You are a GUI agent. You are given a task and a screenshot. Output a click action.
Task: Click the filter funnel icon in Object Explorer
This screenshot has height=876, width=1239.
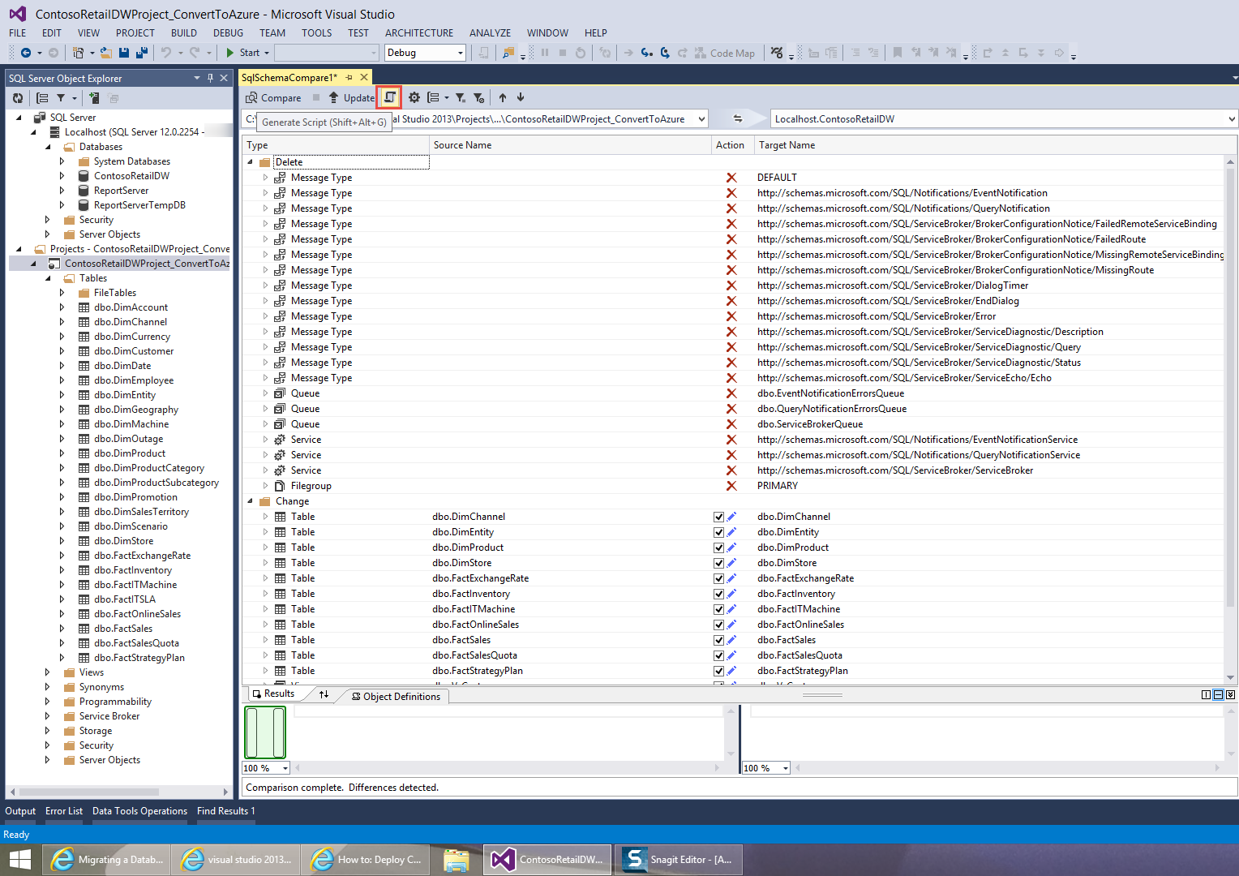pyautogui.click(x=61, y=98)
